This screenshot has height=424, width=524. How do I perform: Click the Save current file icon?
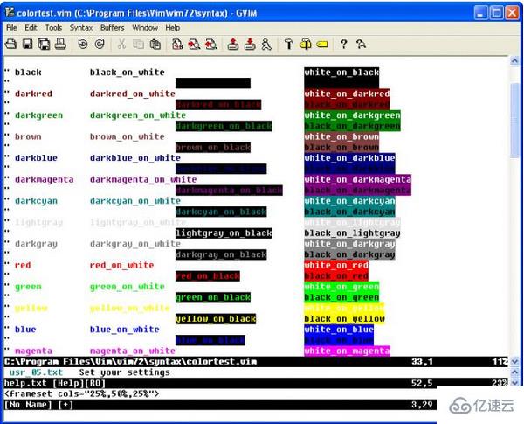pos(27,45)
